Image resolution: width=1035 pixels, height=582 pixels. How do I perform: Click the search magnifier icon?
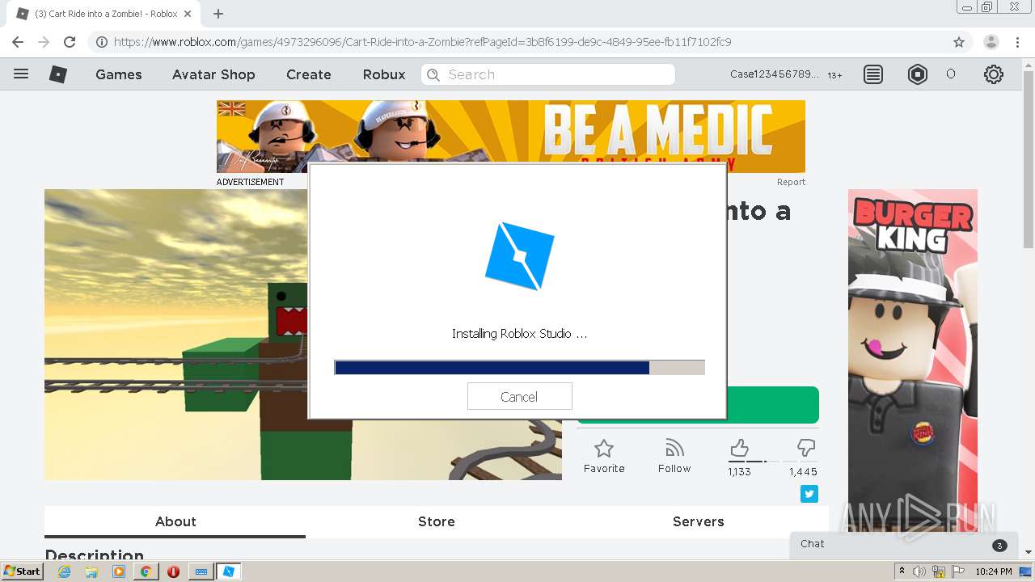(x=433, y=74)
